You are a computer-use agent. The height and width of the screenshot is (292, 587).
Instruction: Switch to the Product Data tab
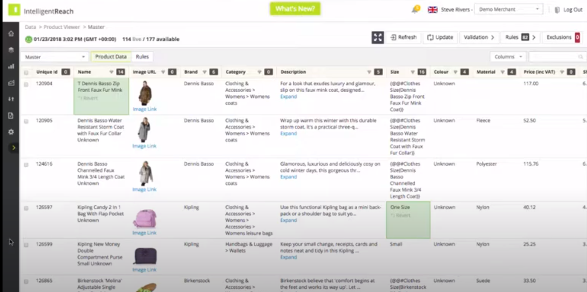tap(111, 57)
